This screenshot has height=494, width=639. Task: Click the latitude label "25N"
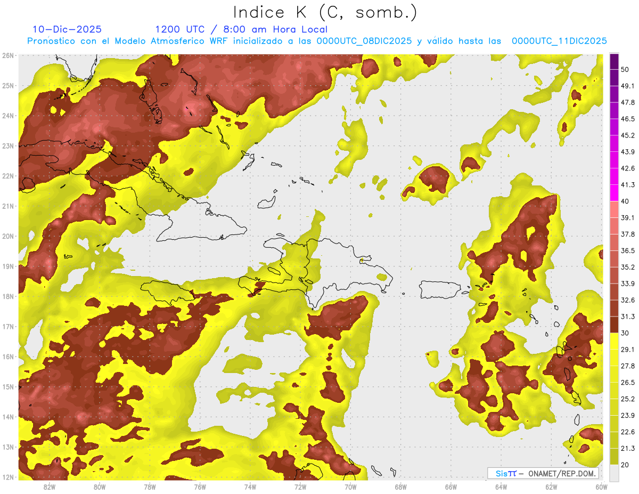(x=8, y=86)
